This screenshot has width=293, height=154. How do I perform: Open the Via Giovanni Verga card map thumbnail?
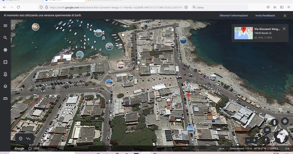(x=244, y=33)
